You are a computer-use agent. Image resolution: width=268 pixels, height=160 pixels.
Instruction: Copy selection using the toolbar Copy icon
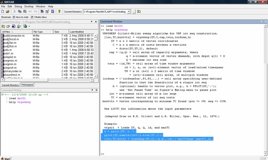(x=20, y=12)
